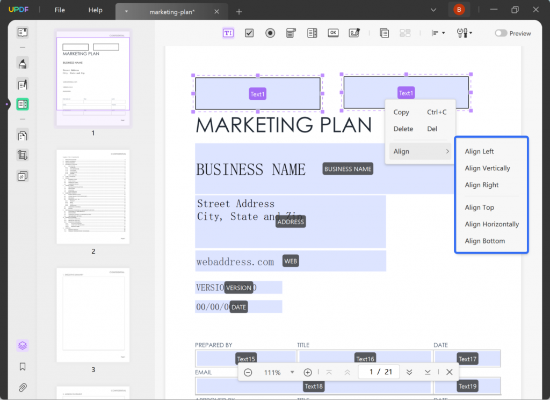The image size is (550, 400).
Task: Select the Radio Button form tool
Action: (x=270, y=33)
